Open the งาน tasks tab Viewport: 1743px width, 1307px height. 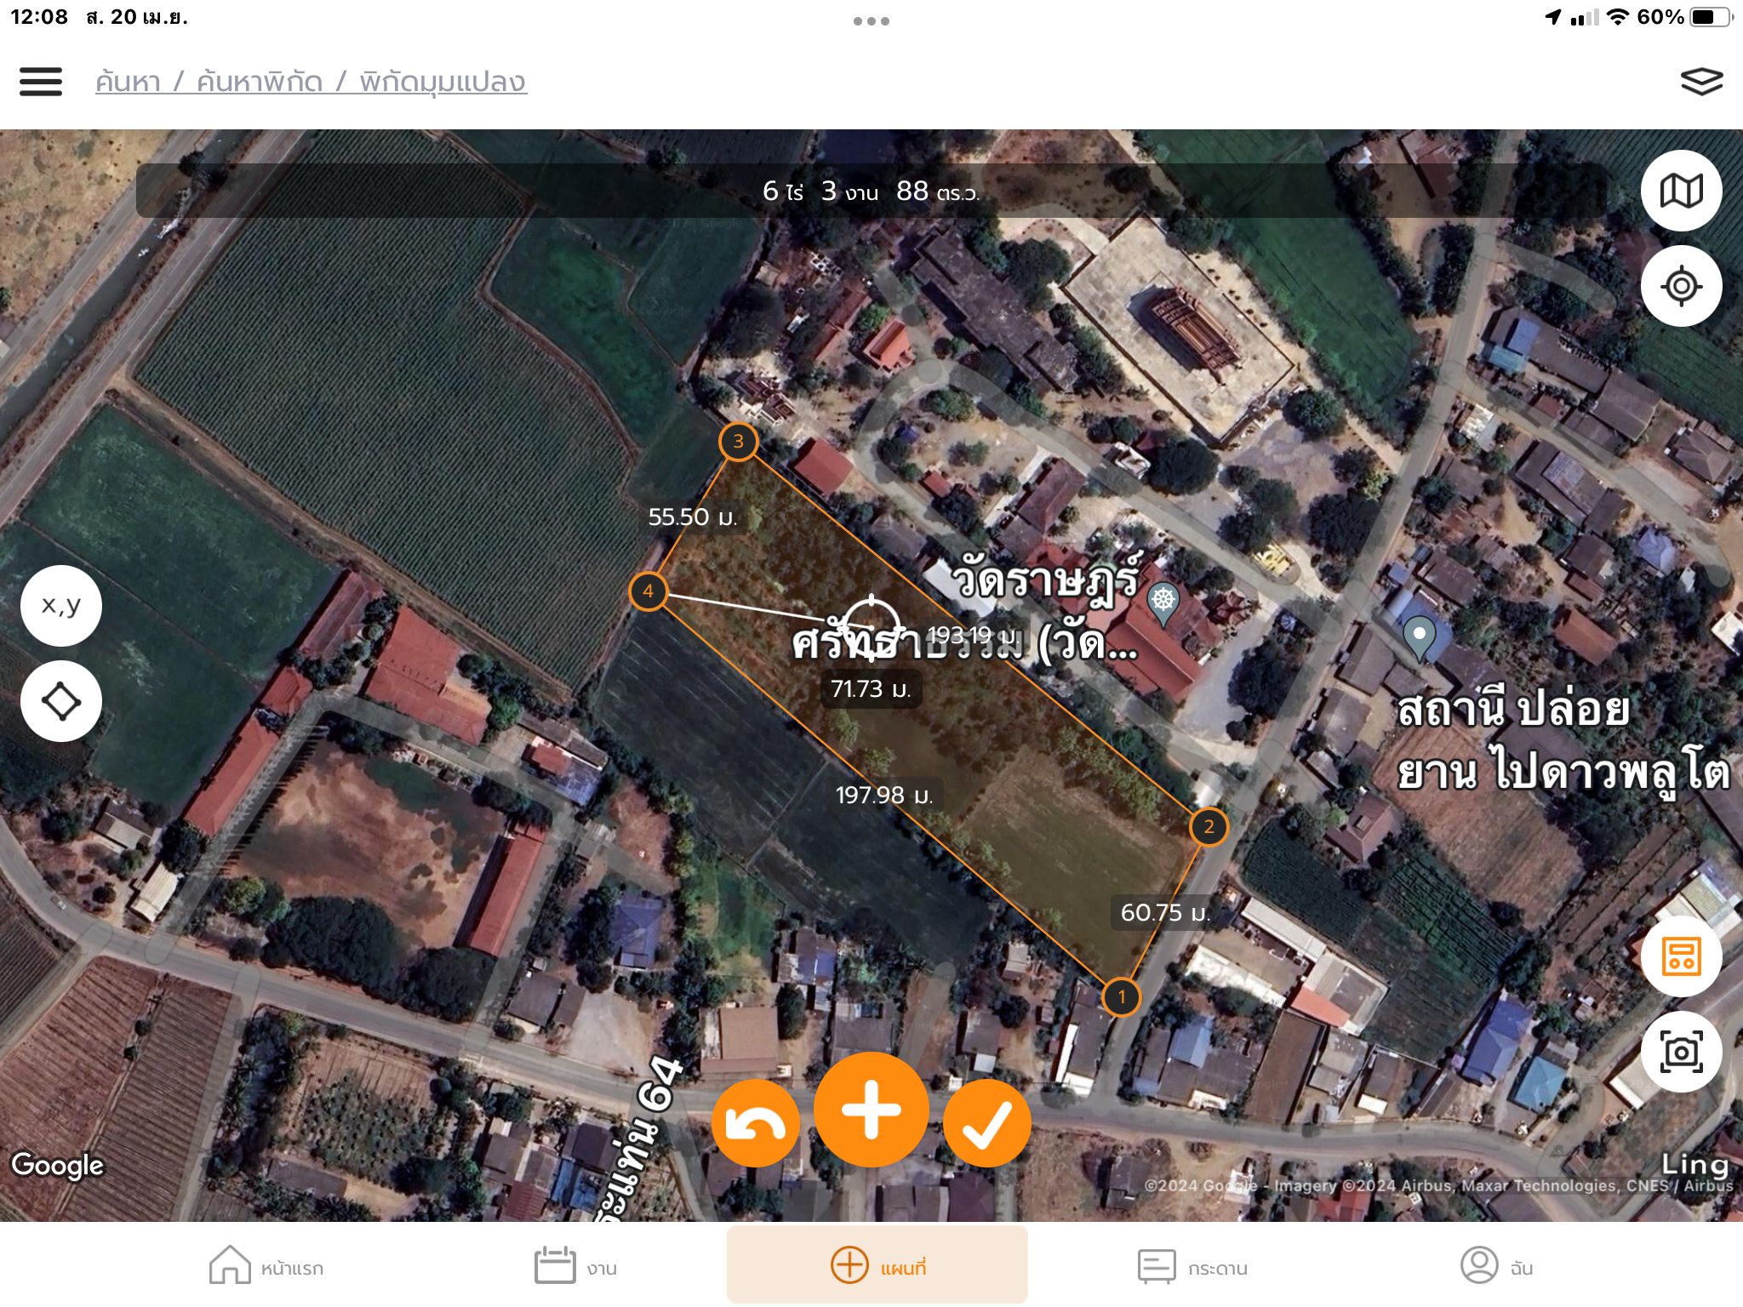tap(575, 1266)
